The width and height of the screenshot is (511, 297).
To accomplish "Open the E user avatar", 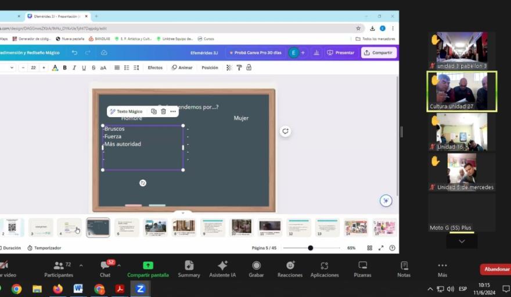I will click(x=294, y=53).
